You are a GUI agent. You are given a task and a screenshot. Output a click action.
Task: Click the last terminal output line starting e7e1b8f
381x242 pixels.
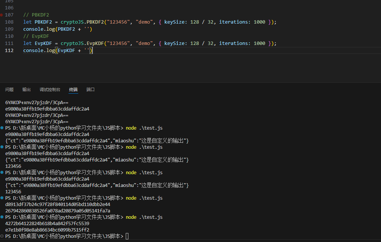(47, 230)
